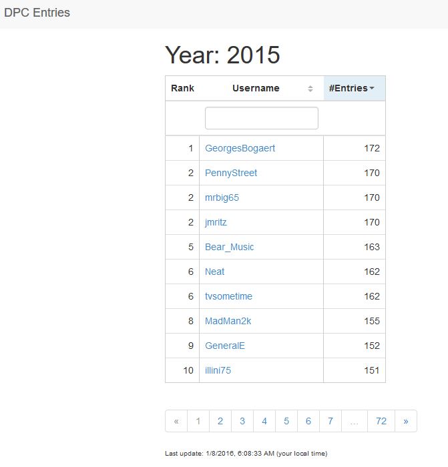Open jmritz user link
Screen dimensions: 448x467
point(216,222)
